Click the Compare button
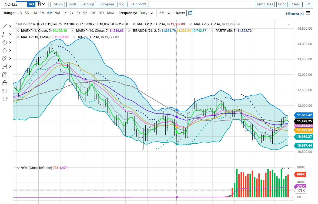Viewport: 318px width, 204px height. point(107,4)
